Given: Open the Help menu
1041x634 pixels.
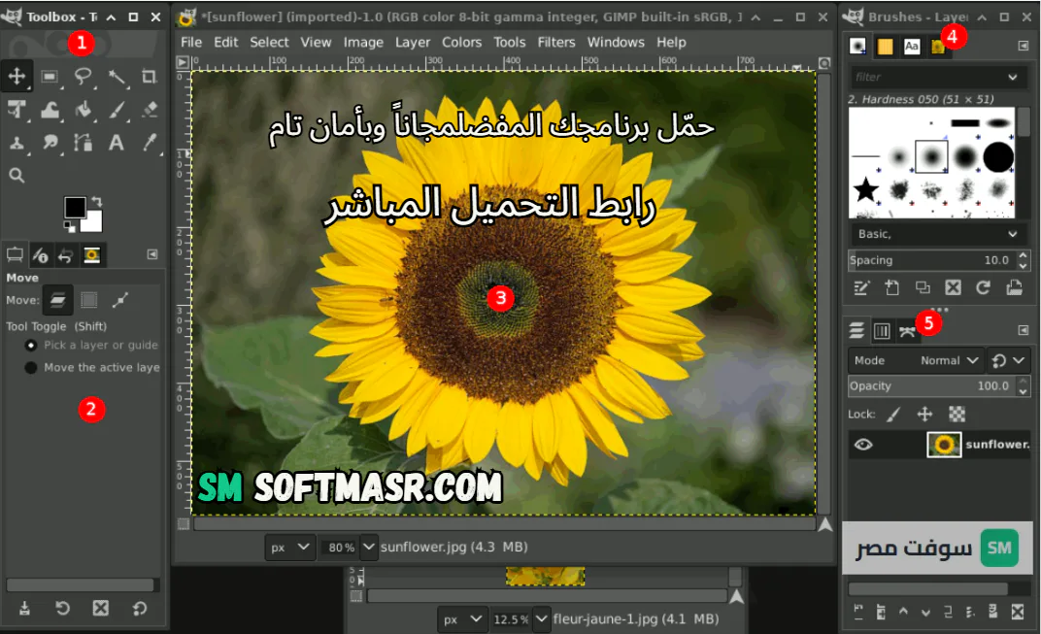Looking at the screenshot, I should click(x=671, y=42).
